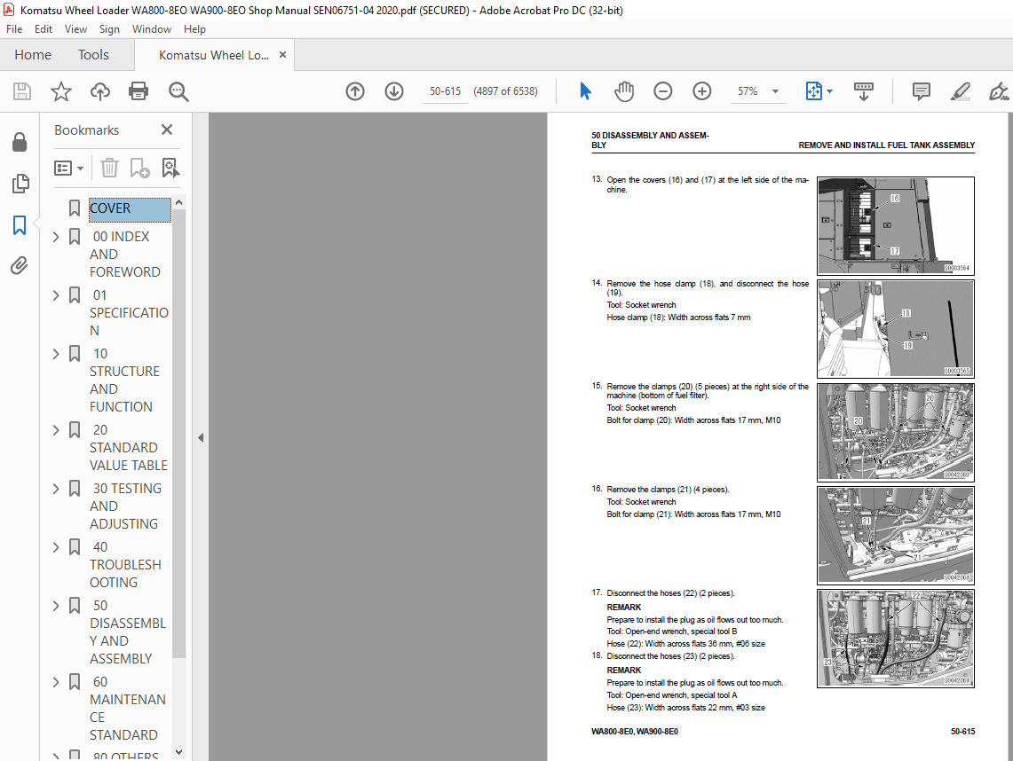This screenshot has width=1013, height=761.
Task: Expand 60 MAINTENANCE STANDARD bookmark
Action: coord(56,682)
